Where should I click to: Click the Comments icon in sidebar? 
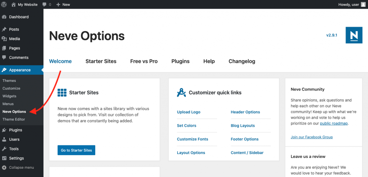point(4,57)
